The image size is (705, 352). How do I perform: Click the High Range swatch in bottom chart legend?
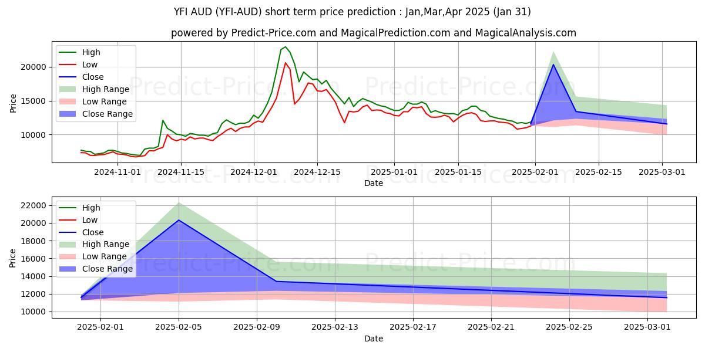(69, 244)
